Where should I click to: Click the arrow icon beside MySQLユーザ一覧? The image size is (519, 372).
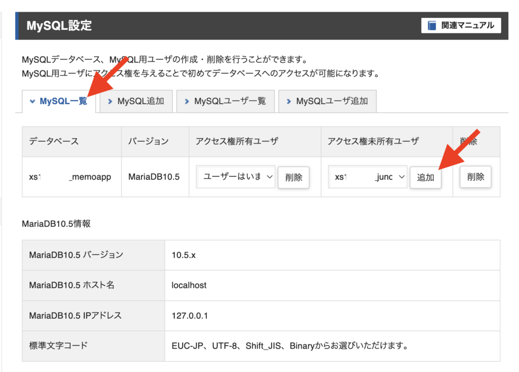tap(187, 101)
